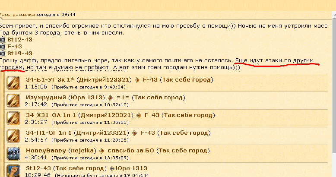This screenshot has width=336, height=177.
Task: Click arrow icon in 34-Ь1-УГ row
Action: click(137, 80)
